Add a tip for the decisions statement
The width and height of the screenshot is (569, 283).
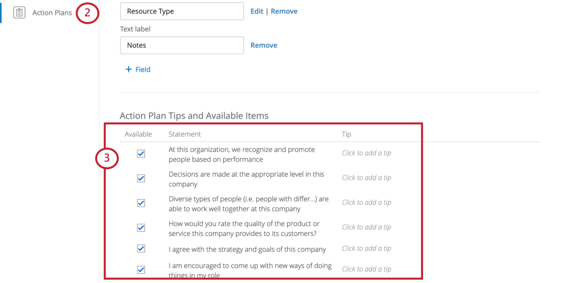[366, 178]
